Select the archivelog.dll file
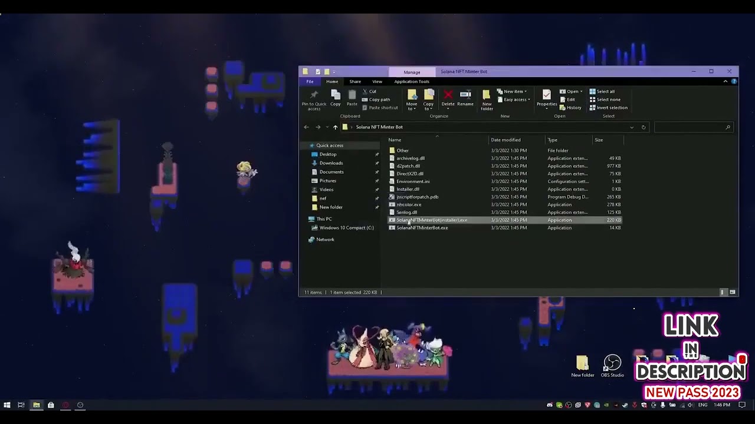 410,158
